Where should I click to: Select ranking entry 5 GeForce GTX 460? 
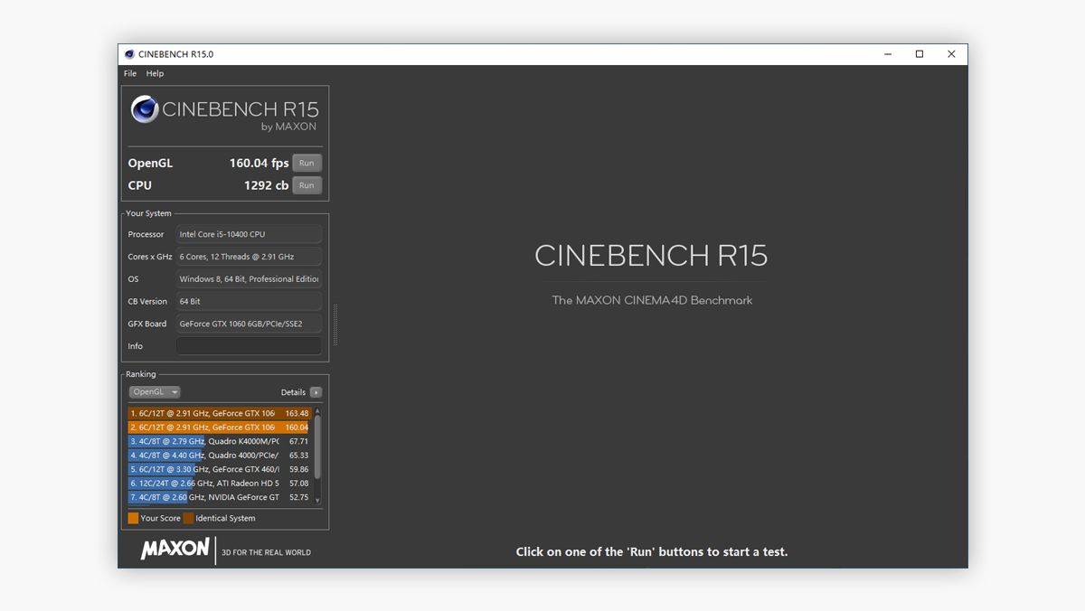tap(219, 469)
